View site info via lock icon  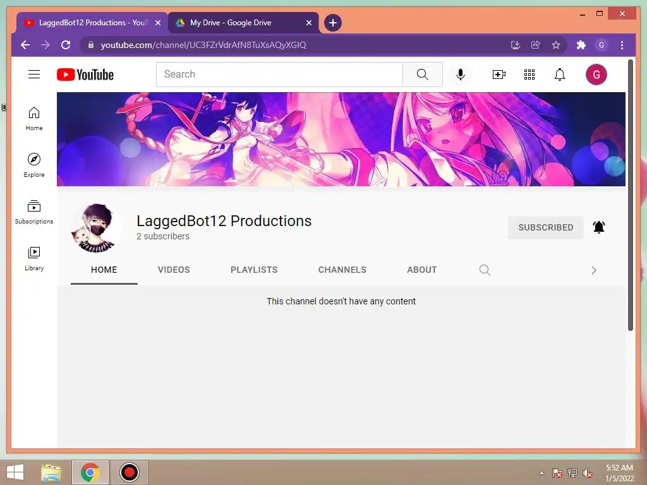click(91, 45)
